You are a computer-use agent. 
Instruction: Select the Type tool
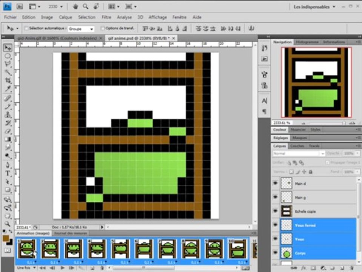8,173
